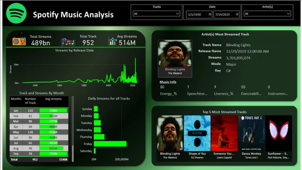Click the Music Info heading
Image resolution: width=302 pixels, height=170 pixels.
[x=168, y=82]
